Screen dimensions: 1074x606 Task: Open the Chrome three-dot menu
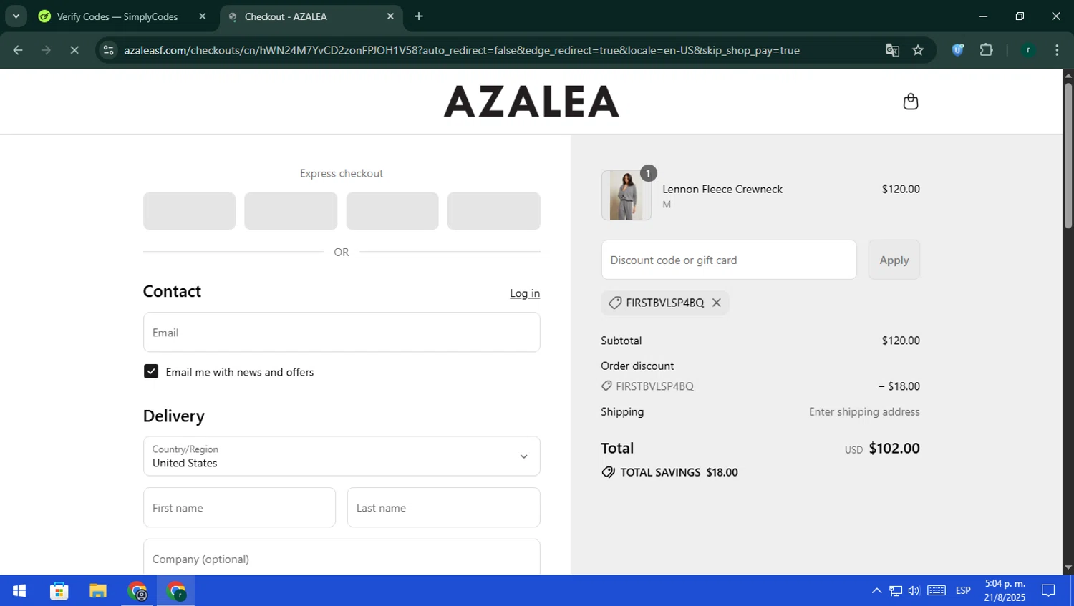[x=1057, y=50]
